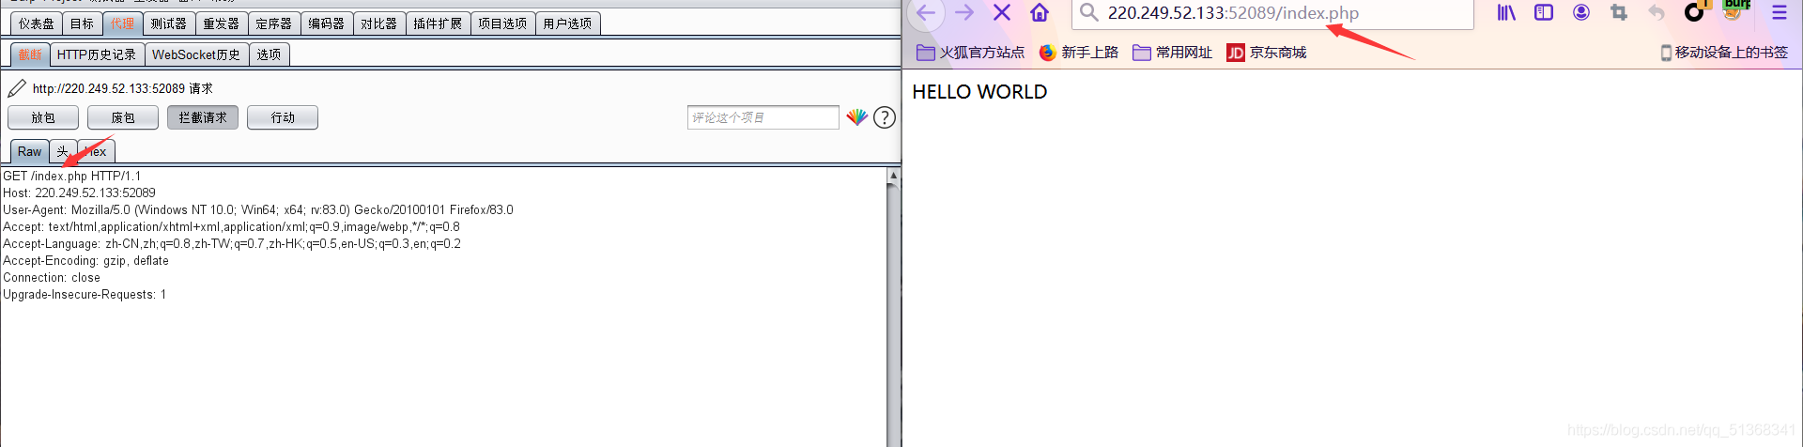Select the Raw view tab
This screenshot has height=447, width=1803.
click(x=30, y=151)
